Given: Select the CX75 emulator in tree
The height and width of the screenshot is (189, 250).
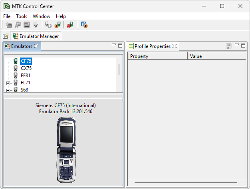Looking at the screenshot, I should pos(26,68).
